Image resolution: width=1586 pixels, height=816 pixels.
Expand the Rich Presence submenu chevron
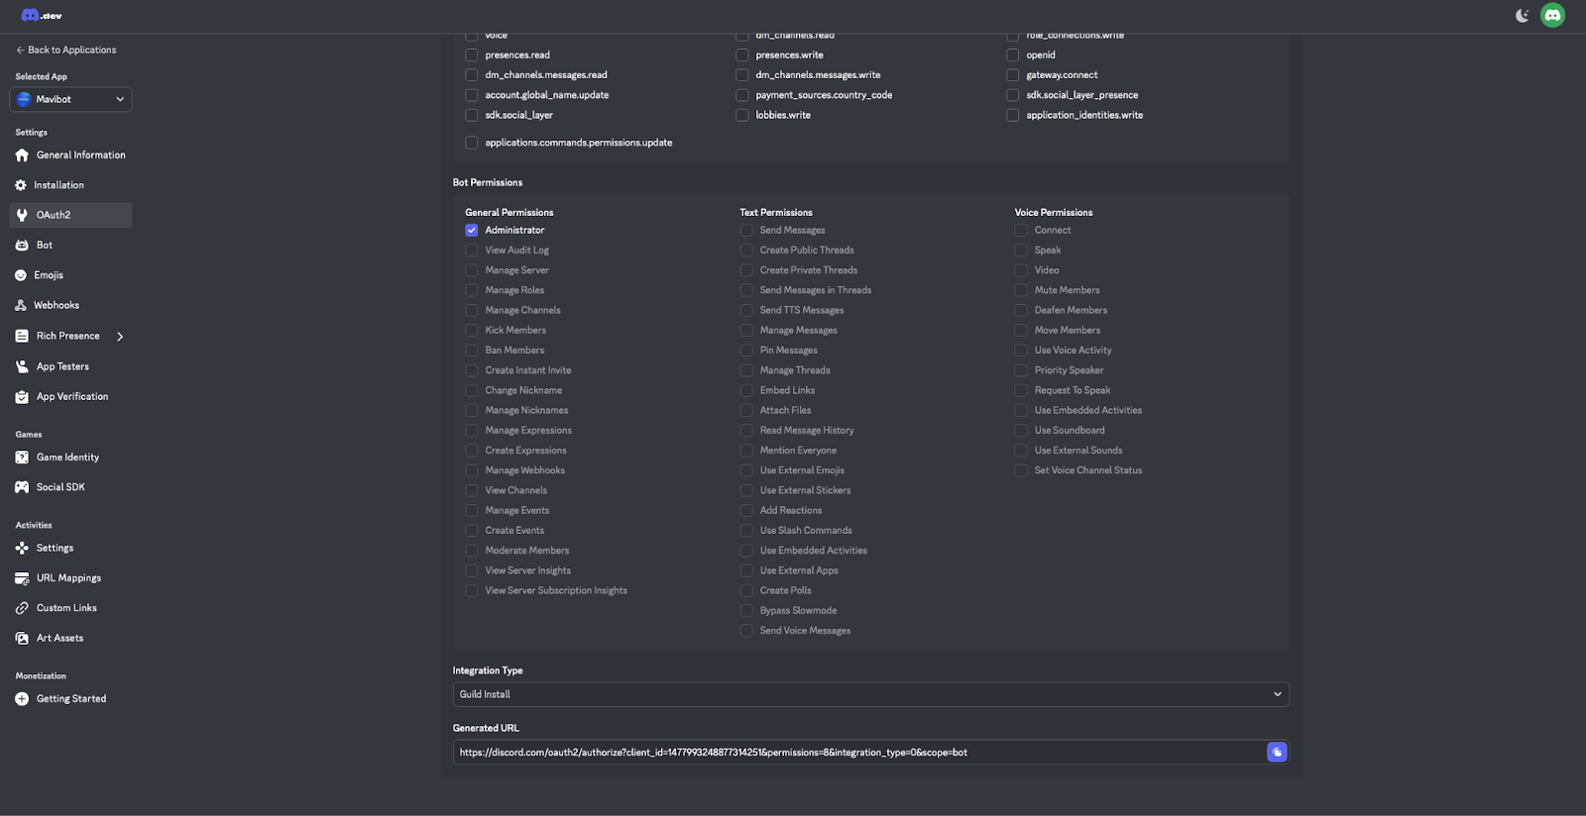pos(120,337)
